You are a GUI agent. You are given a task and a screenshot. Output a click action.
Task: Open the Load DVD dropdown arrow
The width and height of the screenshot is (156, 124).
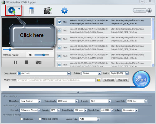click(19, 9)
